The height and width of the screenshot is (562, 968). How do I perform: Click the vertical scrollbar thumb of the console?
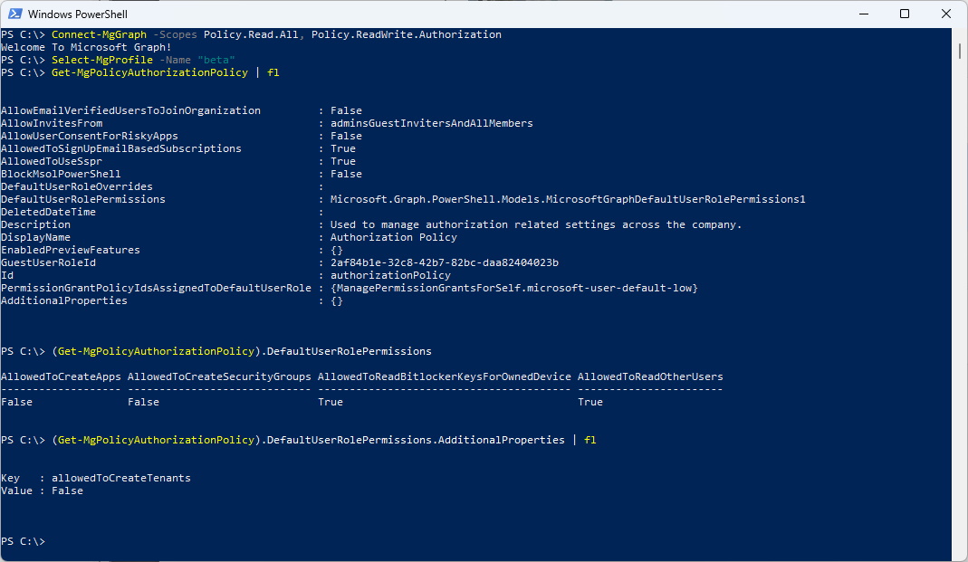959,51
